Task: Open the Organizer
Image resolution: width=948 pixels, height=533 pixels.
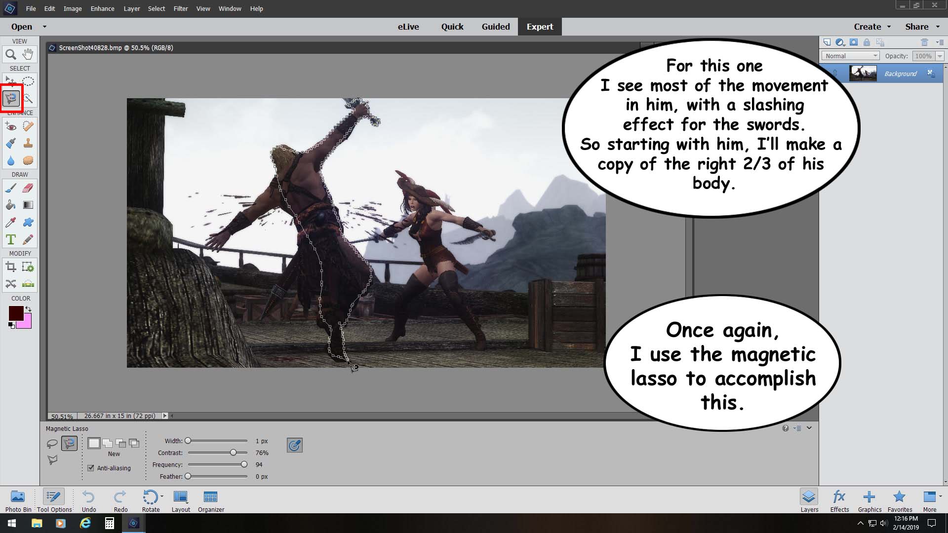Action: 211,500
